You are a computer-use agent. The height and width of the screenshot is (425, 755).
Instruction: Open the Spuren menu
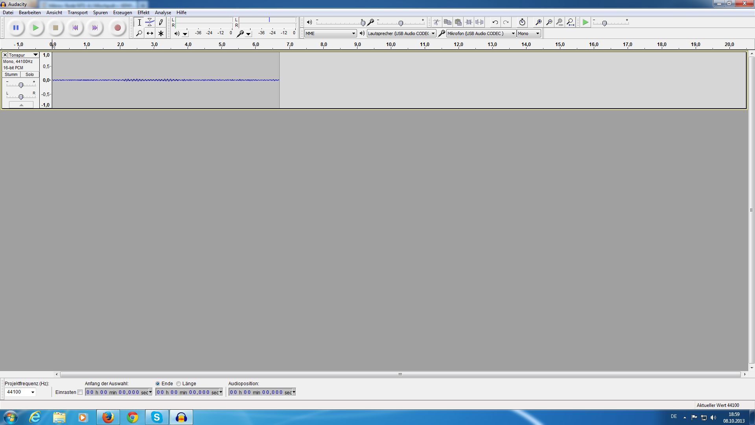(x=100, y=13)
